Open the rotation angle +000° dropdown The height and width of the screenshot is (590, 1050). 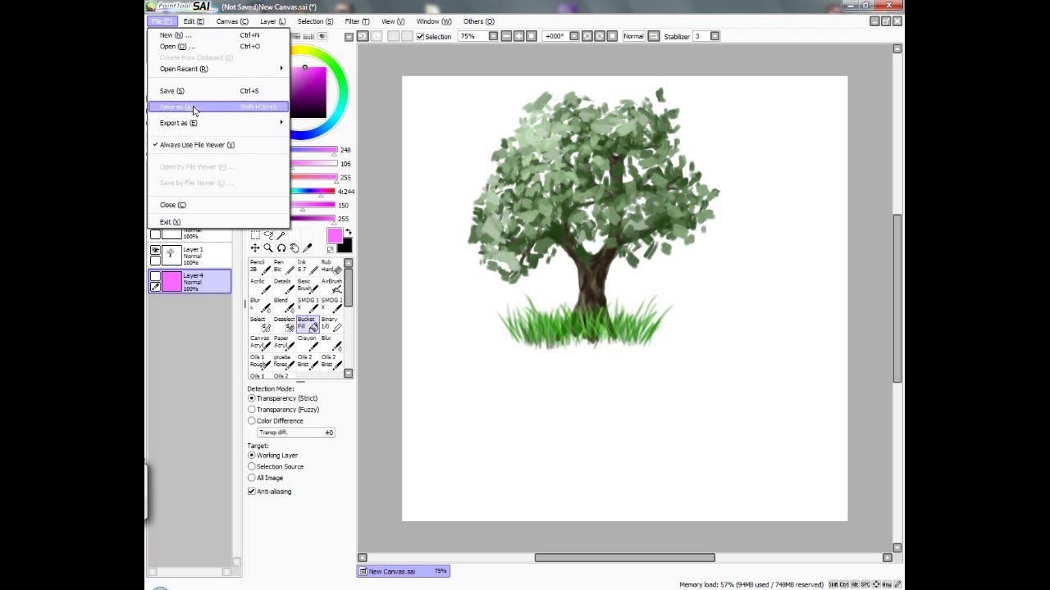tap(574, 36)
